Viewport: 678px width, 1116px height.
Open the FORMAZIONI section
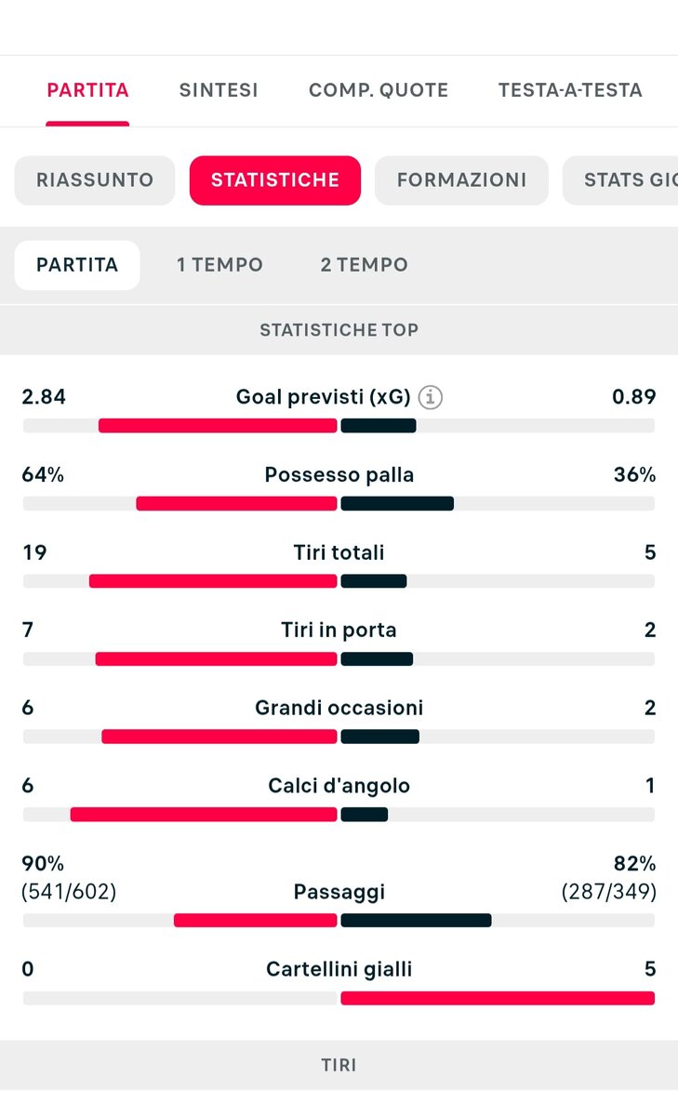point(461,180)
